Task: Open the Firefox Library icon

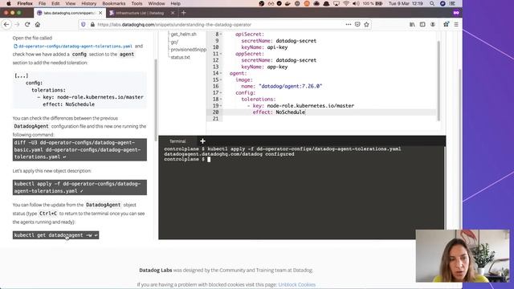Action: click(412, 24)
